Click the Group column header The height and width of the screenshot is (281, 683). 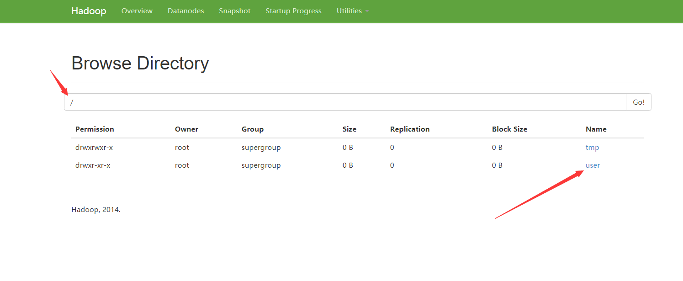253,129
